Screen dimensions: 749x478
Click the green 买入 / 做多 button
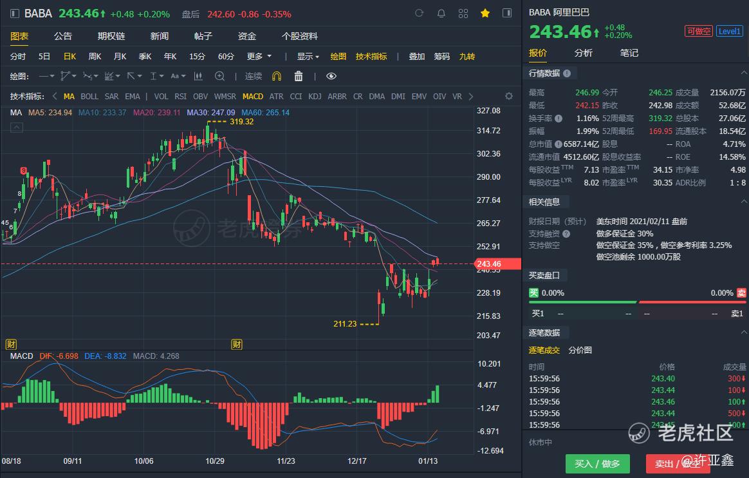point(597,464)
